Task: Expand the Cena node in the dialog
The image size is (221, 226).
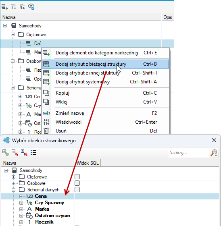Action: point(21,196)
